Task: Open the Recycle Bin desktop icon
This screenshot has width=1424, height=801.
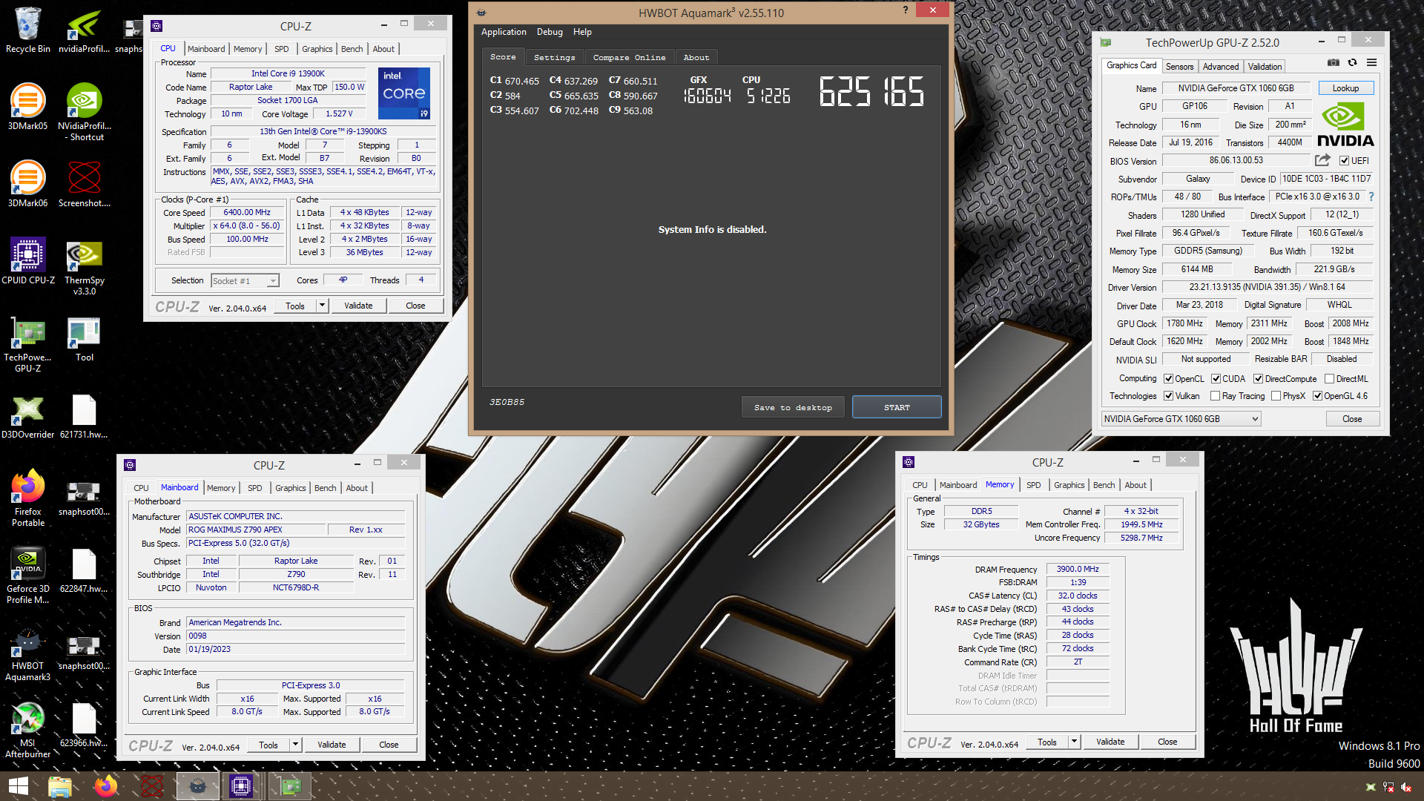Action: point(28,30)
